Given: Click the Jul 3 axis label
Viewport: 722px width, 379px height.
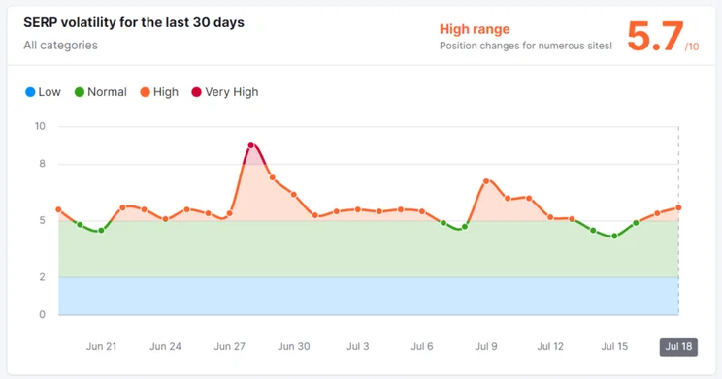Looking at the screenshot, I should pyautogui.click(x=358, y=346).
